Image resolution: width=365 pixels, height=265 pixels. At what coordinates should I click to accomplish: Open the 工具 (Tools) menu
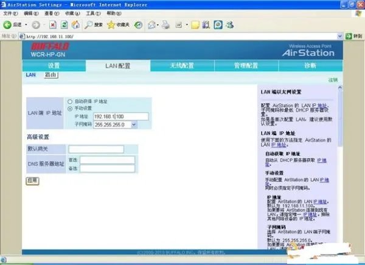point(93,13)
